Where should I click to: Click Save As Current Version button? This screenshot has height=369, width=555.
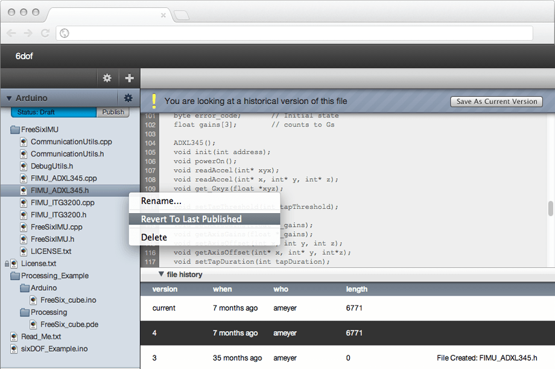click(496, 102)
